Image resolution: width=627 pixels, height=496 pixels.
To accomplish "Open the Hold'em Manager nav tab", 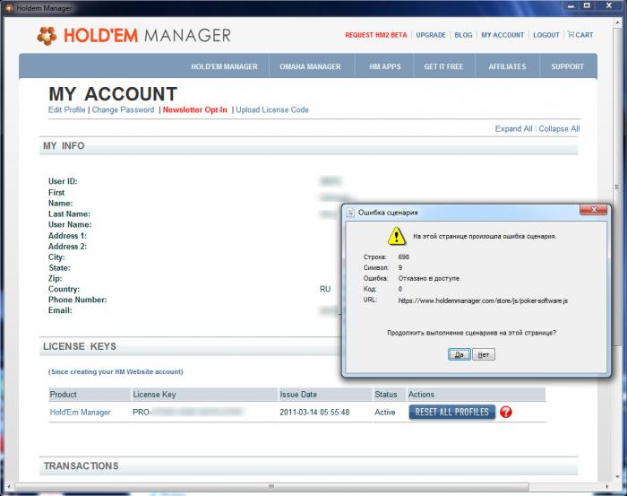I will point(224,66).
